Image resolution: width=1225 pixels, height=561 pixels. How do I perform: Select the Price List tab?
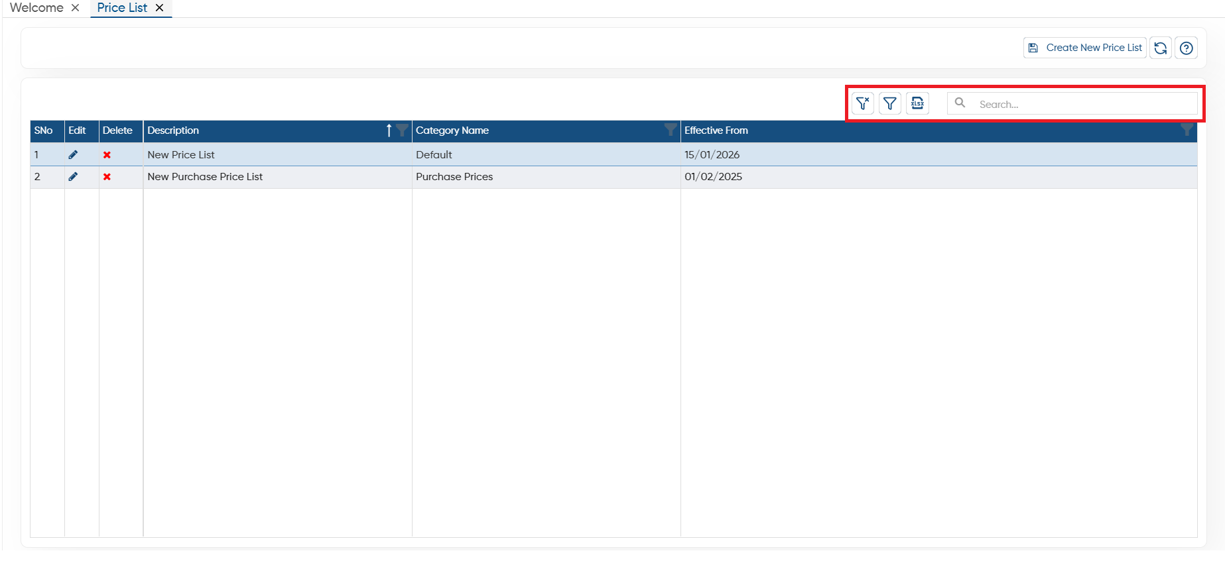[x=122, y=8]
